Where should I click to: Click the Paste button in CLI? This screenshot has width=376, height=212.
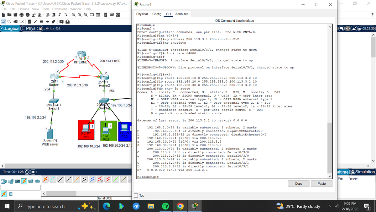(321, 183)
